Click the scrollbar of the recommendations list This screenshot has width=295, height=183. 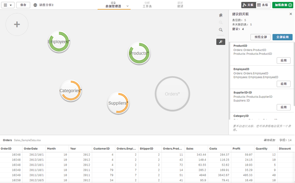[294, 74]
